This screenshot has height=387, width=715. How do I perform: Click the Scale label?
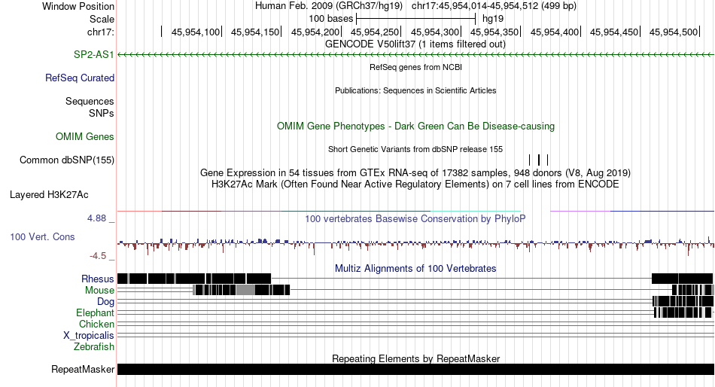(x=102, y=19)
